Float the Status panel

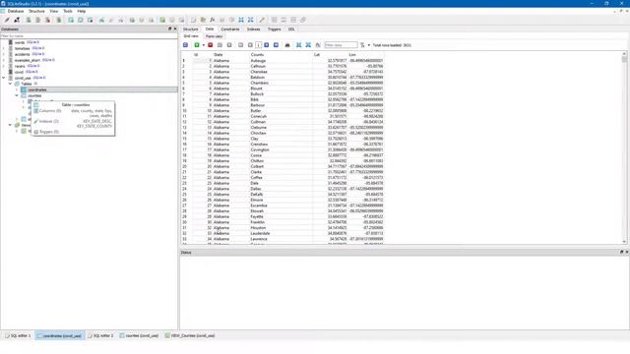point(621,252)
